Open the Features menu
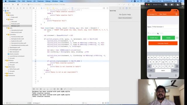Image resolution: width=187 pixels, height=105 pixels. click(40, 1)
